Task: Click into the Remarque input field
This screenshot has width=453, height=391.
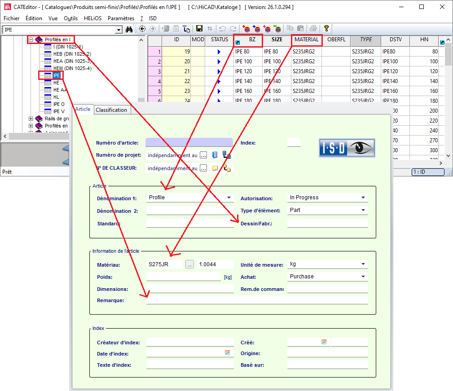Action: pos(257,300)
